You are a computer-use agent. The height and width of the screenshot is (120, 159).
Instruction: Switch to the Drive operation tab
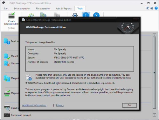pos(22,9)
